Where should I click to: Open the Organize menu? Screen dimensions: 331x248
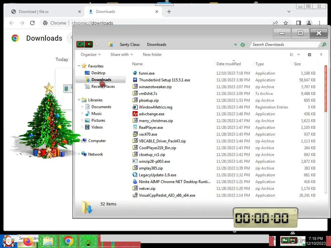point(91,55)
